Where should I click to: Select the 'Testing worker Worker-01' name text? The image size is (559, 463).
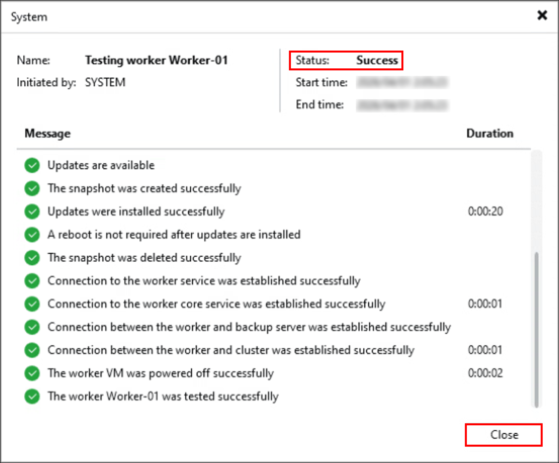click(157, 60)
